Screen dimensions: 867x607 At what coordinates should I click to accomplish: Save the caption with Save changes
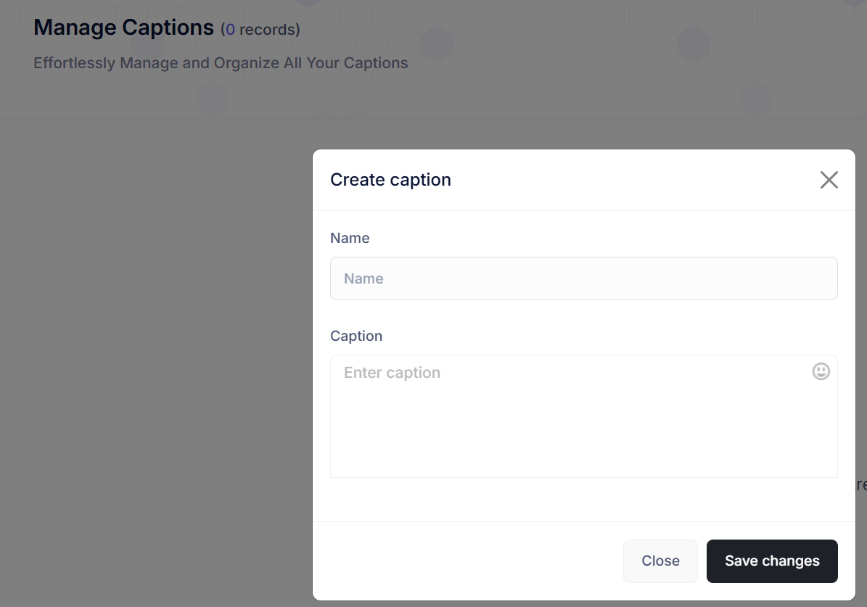[772, 561]
